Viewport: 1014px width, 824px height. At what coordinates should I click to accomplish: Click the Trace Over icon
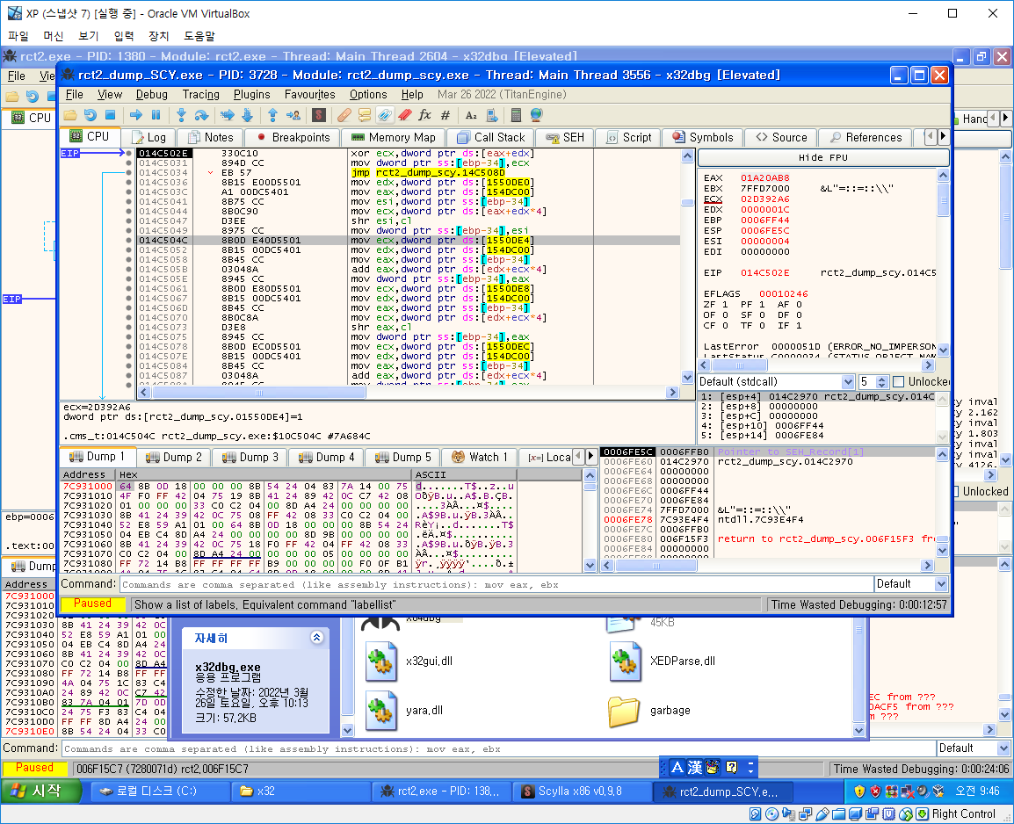coord(247,115)
